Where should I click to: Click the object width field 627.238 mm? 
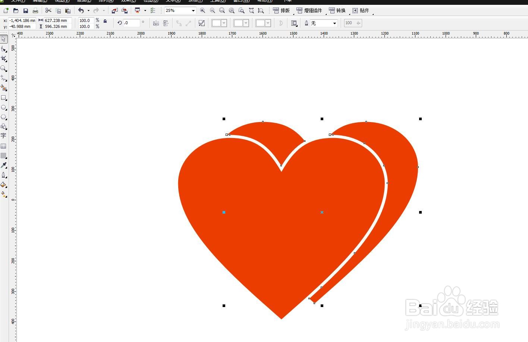[58, 20]
